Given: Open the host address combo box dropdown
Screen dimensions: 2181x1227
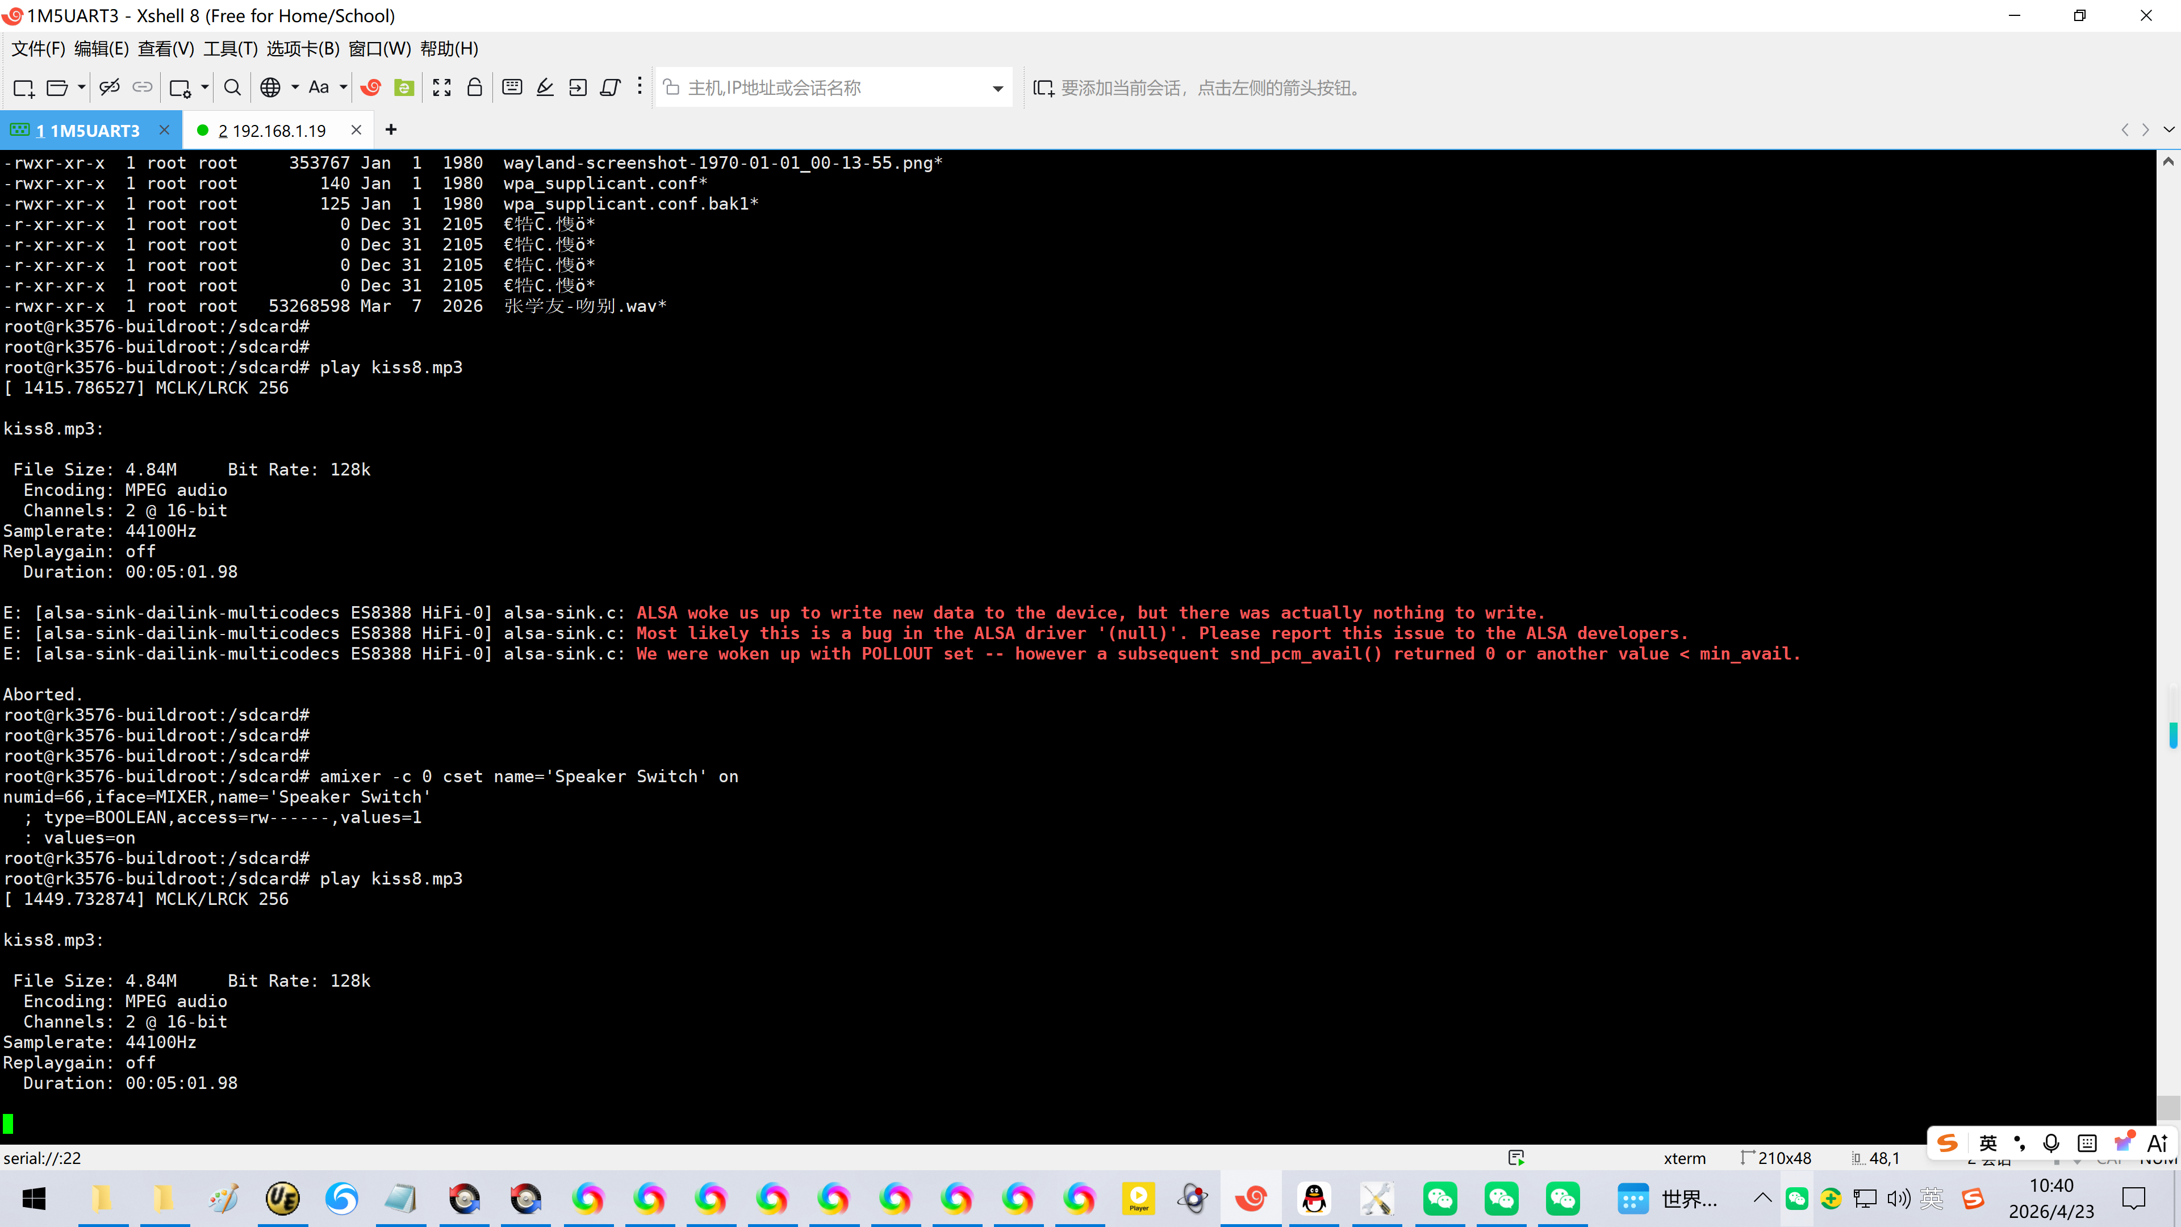Looking at the screenshot, I should (x=997, y=88).
